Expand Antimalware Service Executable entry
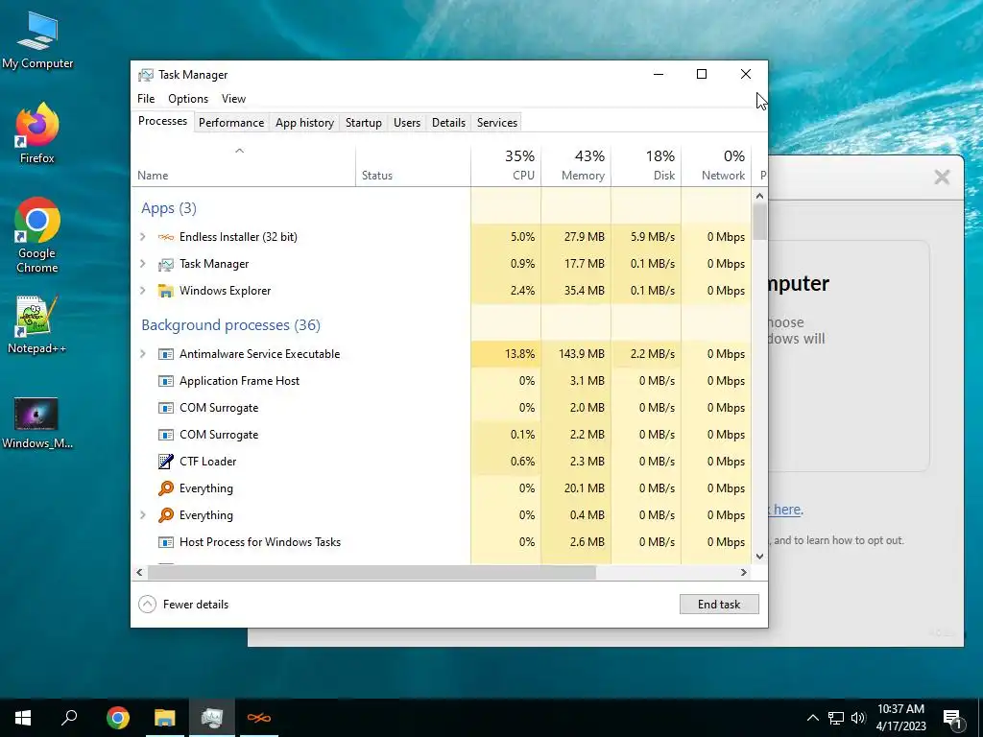The image size is (983, 737). tap(143, 354)
